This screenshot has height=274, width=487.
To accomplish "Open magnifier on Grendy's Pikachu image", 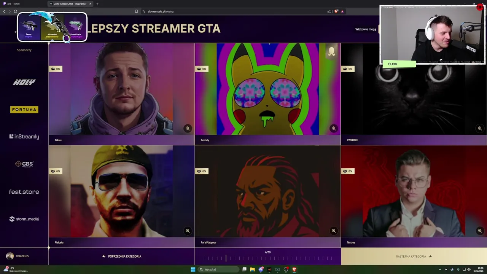I will (x=334, y=129).
